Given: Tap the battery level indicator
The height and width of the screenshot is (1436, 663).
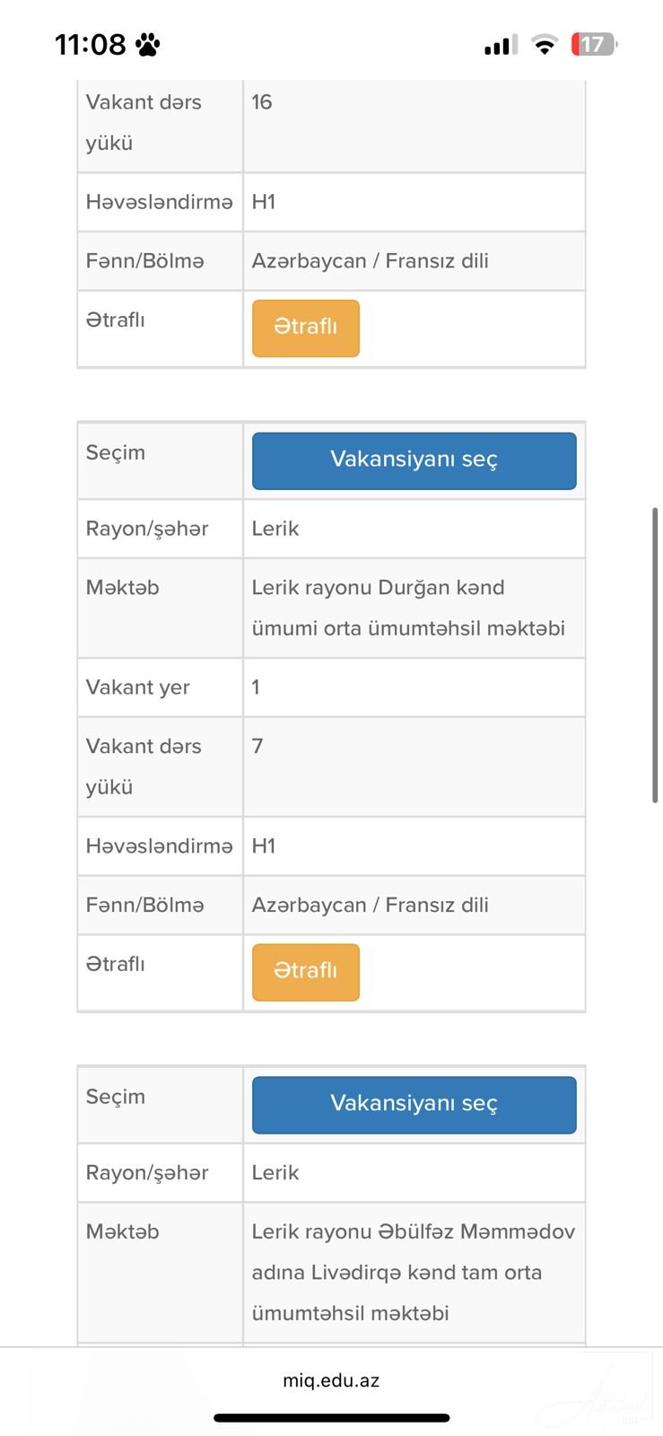Looking at the screenshot, I should point(594,44).
